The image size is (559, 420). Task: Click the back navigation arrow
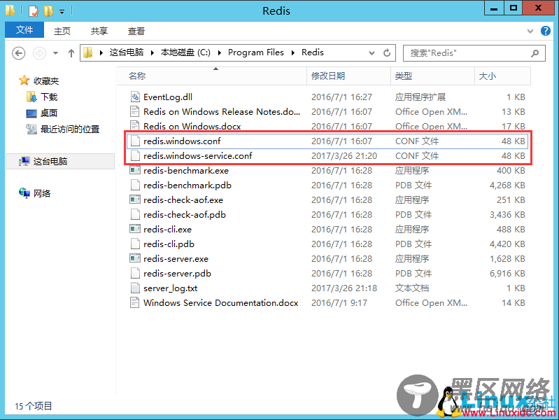coord(18,53)
